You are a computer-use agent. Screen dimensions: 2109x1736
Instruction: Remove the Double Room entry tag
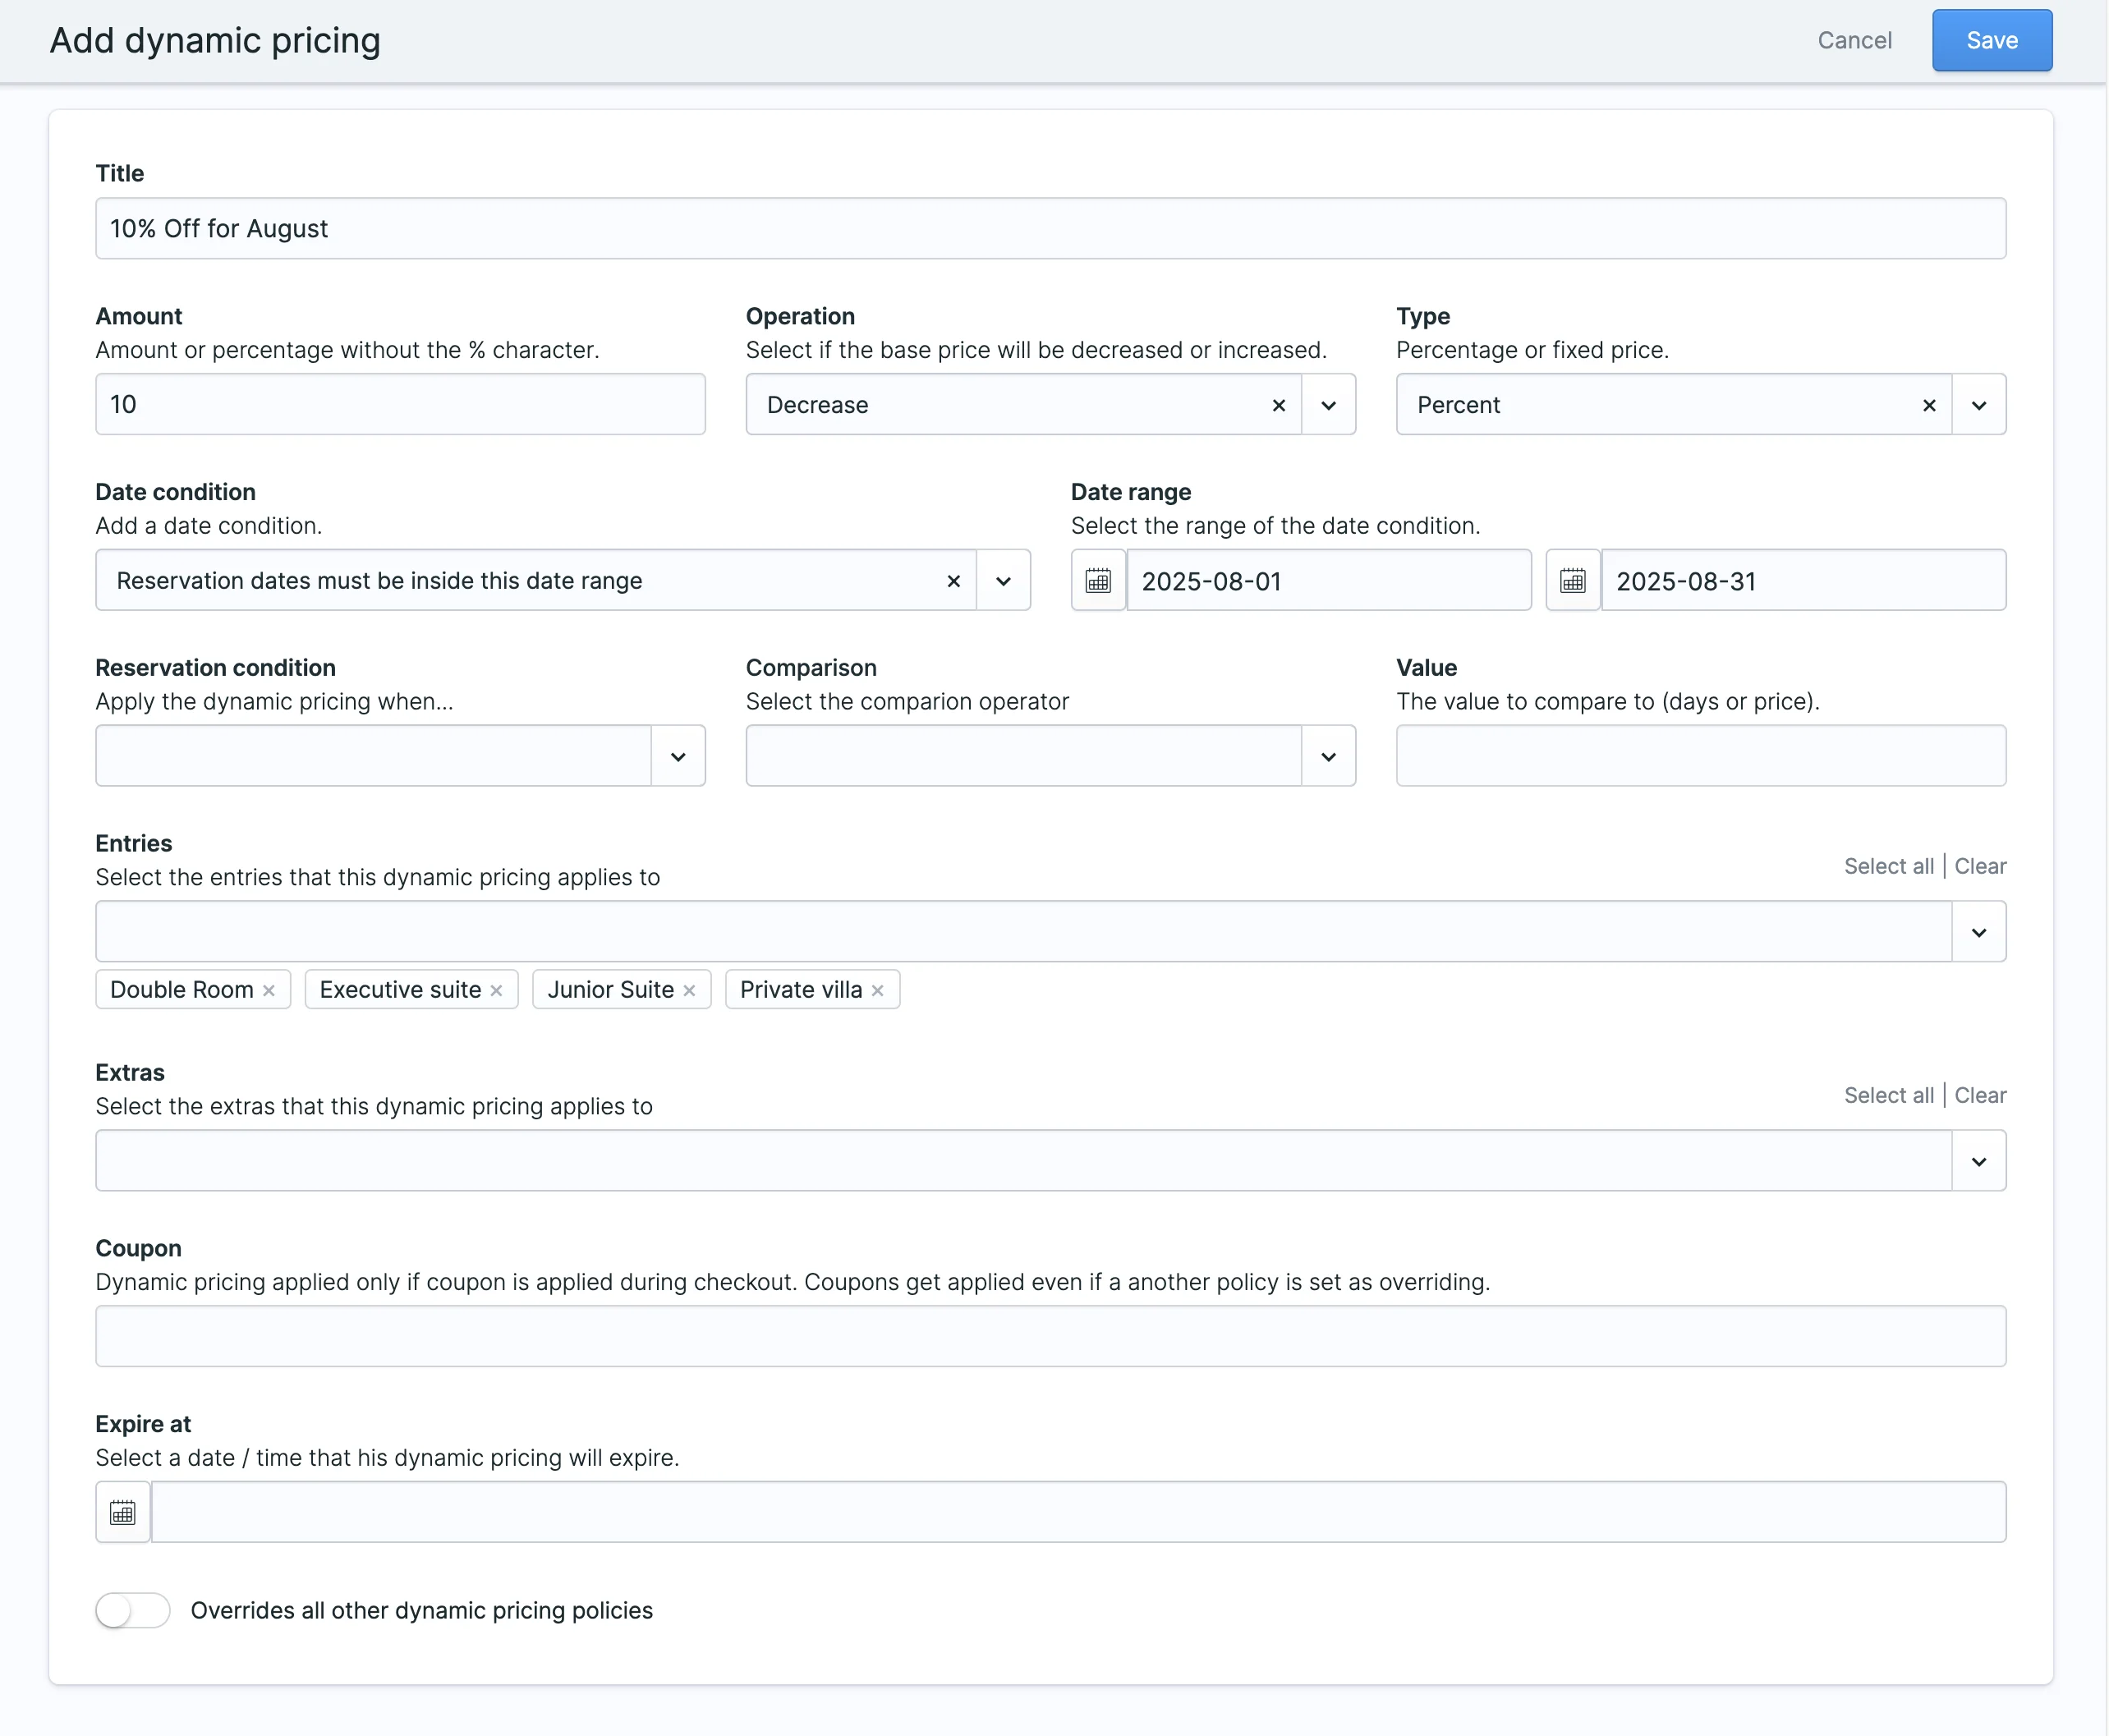point(269,990)
